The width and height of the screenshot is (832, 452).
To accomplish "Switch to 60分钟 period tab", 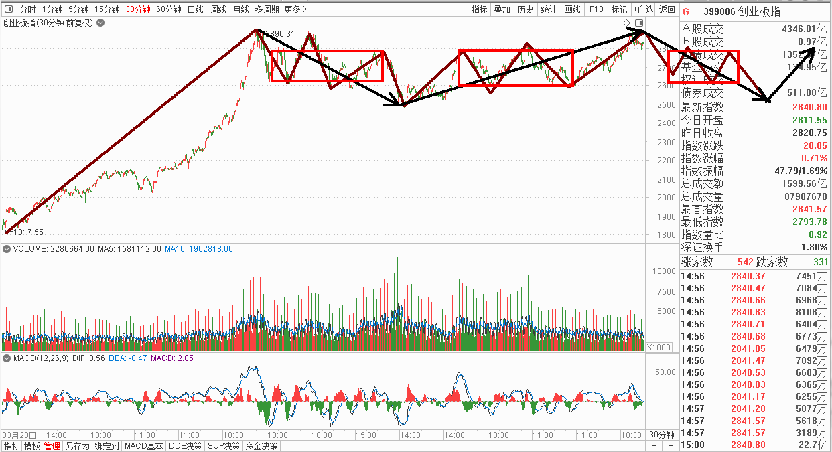I will 169,9.
